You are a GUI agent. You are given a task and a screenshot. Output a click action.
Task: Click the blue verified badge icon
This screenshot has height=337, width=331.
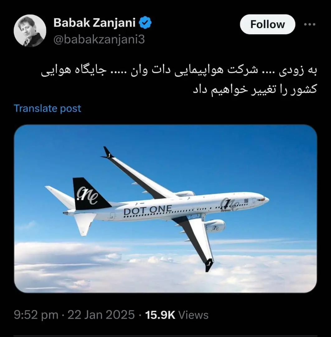pos(145,22)
